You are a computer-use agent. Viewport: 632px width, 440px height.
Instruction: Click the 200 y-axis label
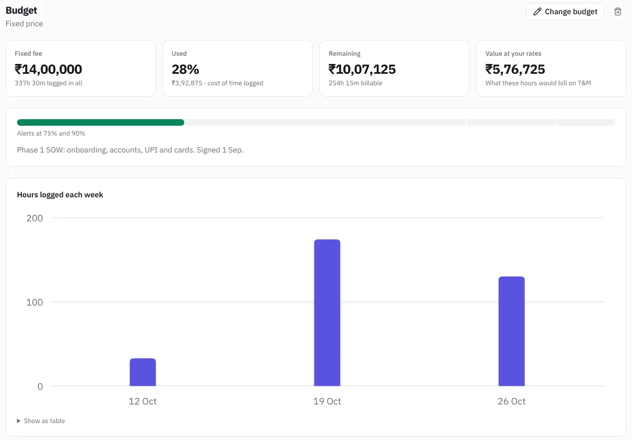click(34, 218)
